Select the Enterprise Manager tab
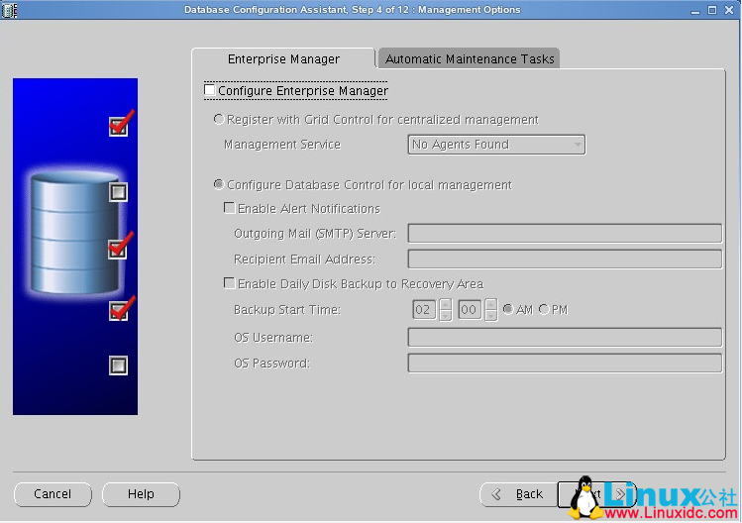Viewport: 742px width, 523px height. click(283, 59)
